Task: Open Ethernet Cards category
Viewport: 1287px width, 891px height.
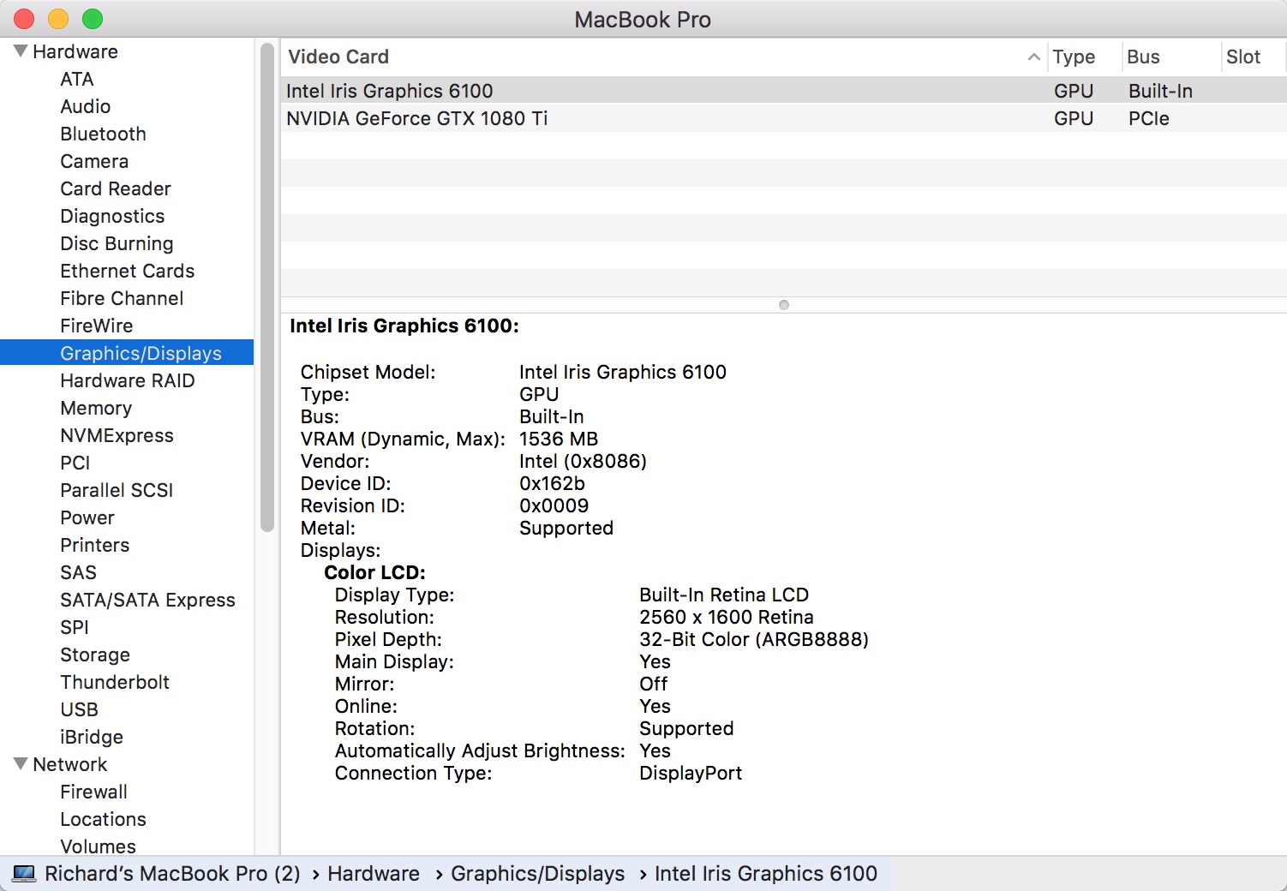Action: 128,271
